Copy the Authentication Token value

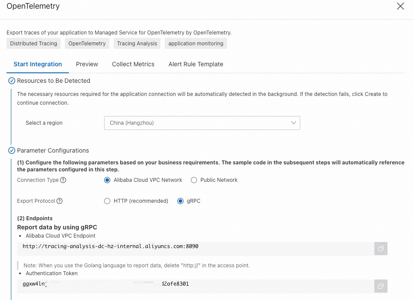pos(380,286)
